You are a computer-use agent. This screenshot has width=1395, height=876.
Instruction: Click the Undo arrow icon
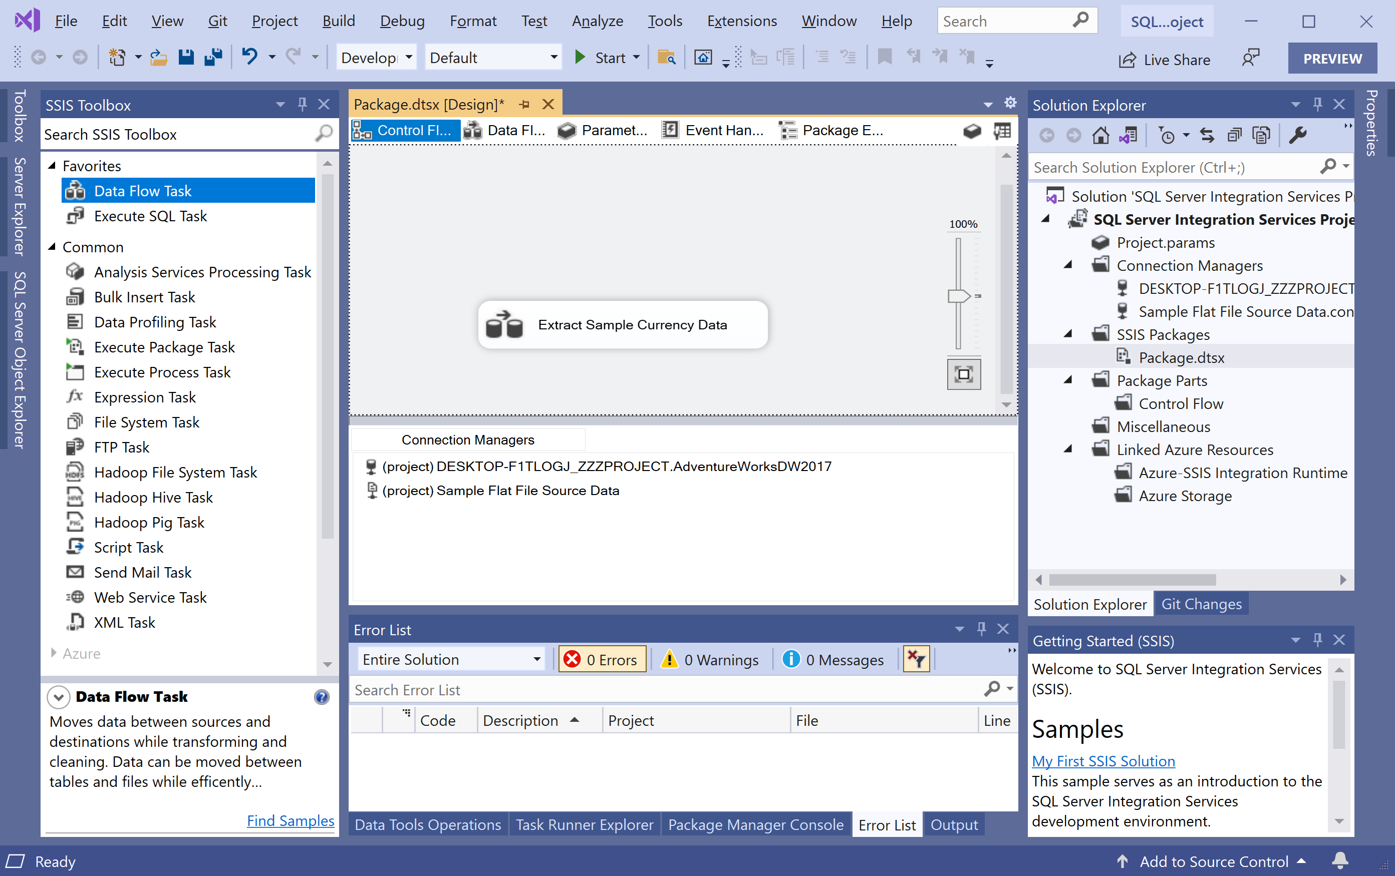coord(249,58)
